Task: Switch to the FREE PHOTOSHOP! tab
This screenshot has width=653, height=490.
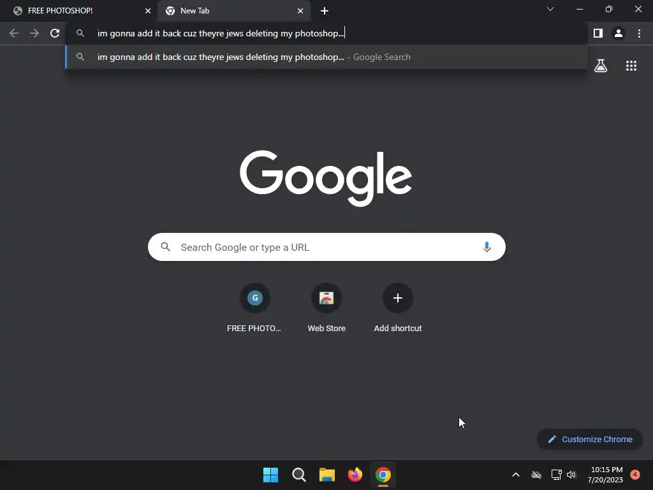Action: pos(79,11)
